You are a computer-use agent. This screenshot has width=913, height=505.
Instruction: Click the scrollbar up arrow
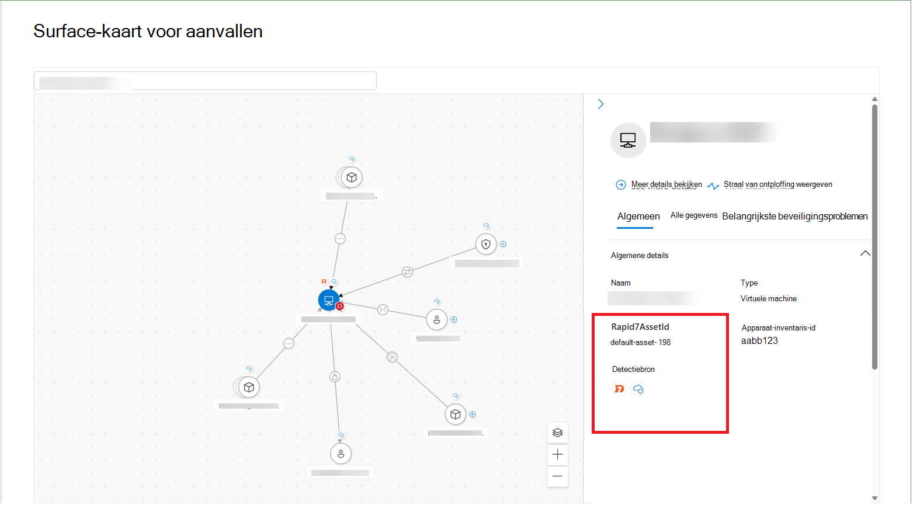(874, 99)
